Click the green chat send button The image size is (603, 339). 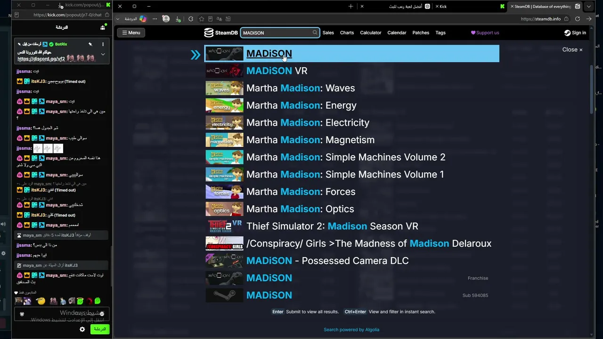(100, 329)
